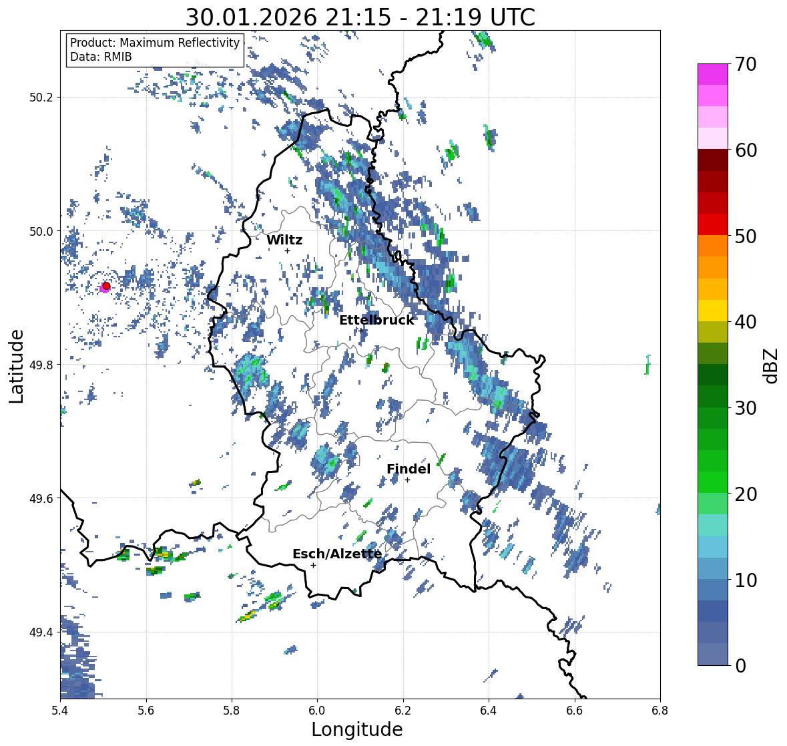Click the 6.0 longitude tick label
This screenshot has height=746, width=787.
tap(317, 711)
